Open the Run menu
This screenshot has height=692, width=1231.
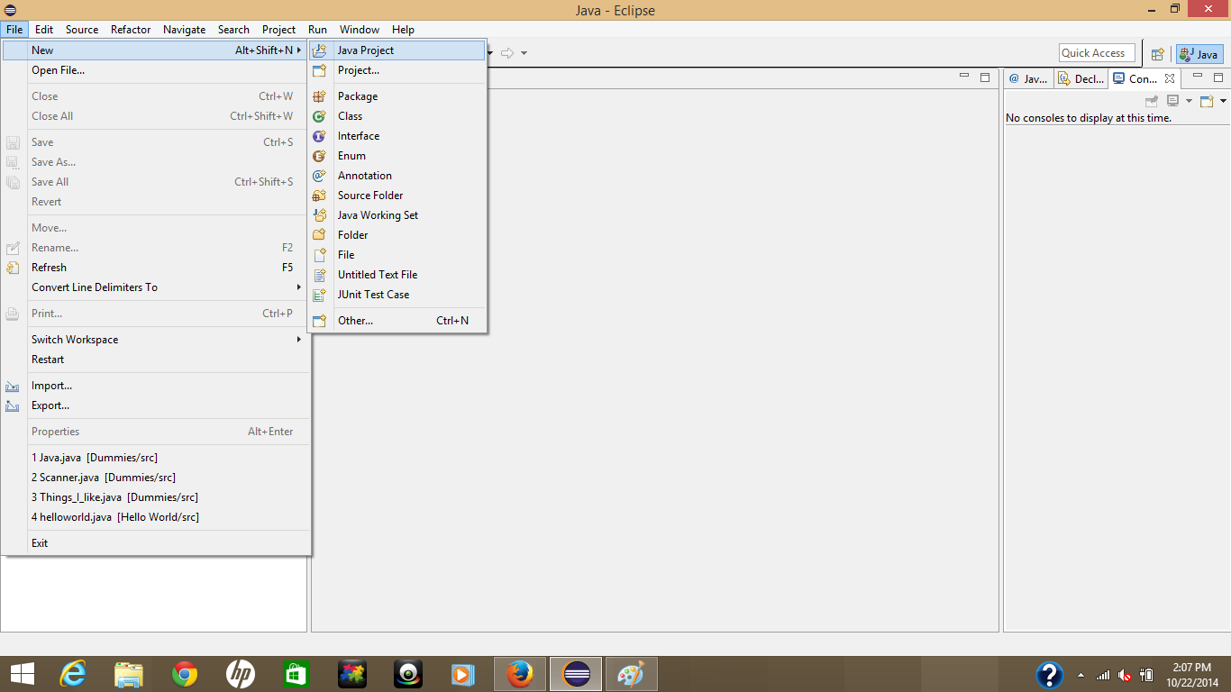317,30
